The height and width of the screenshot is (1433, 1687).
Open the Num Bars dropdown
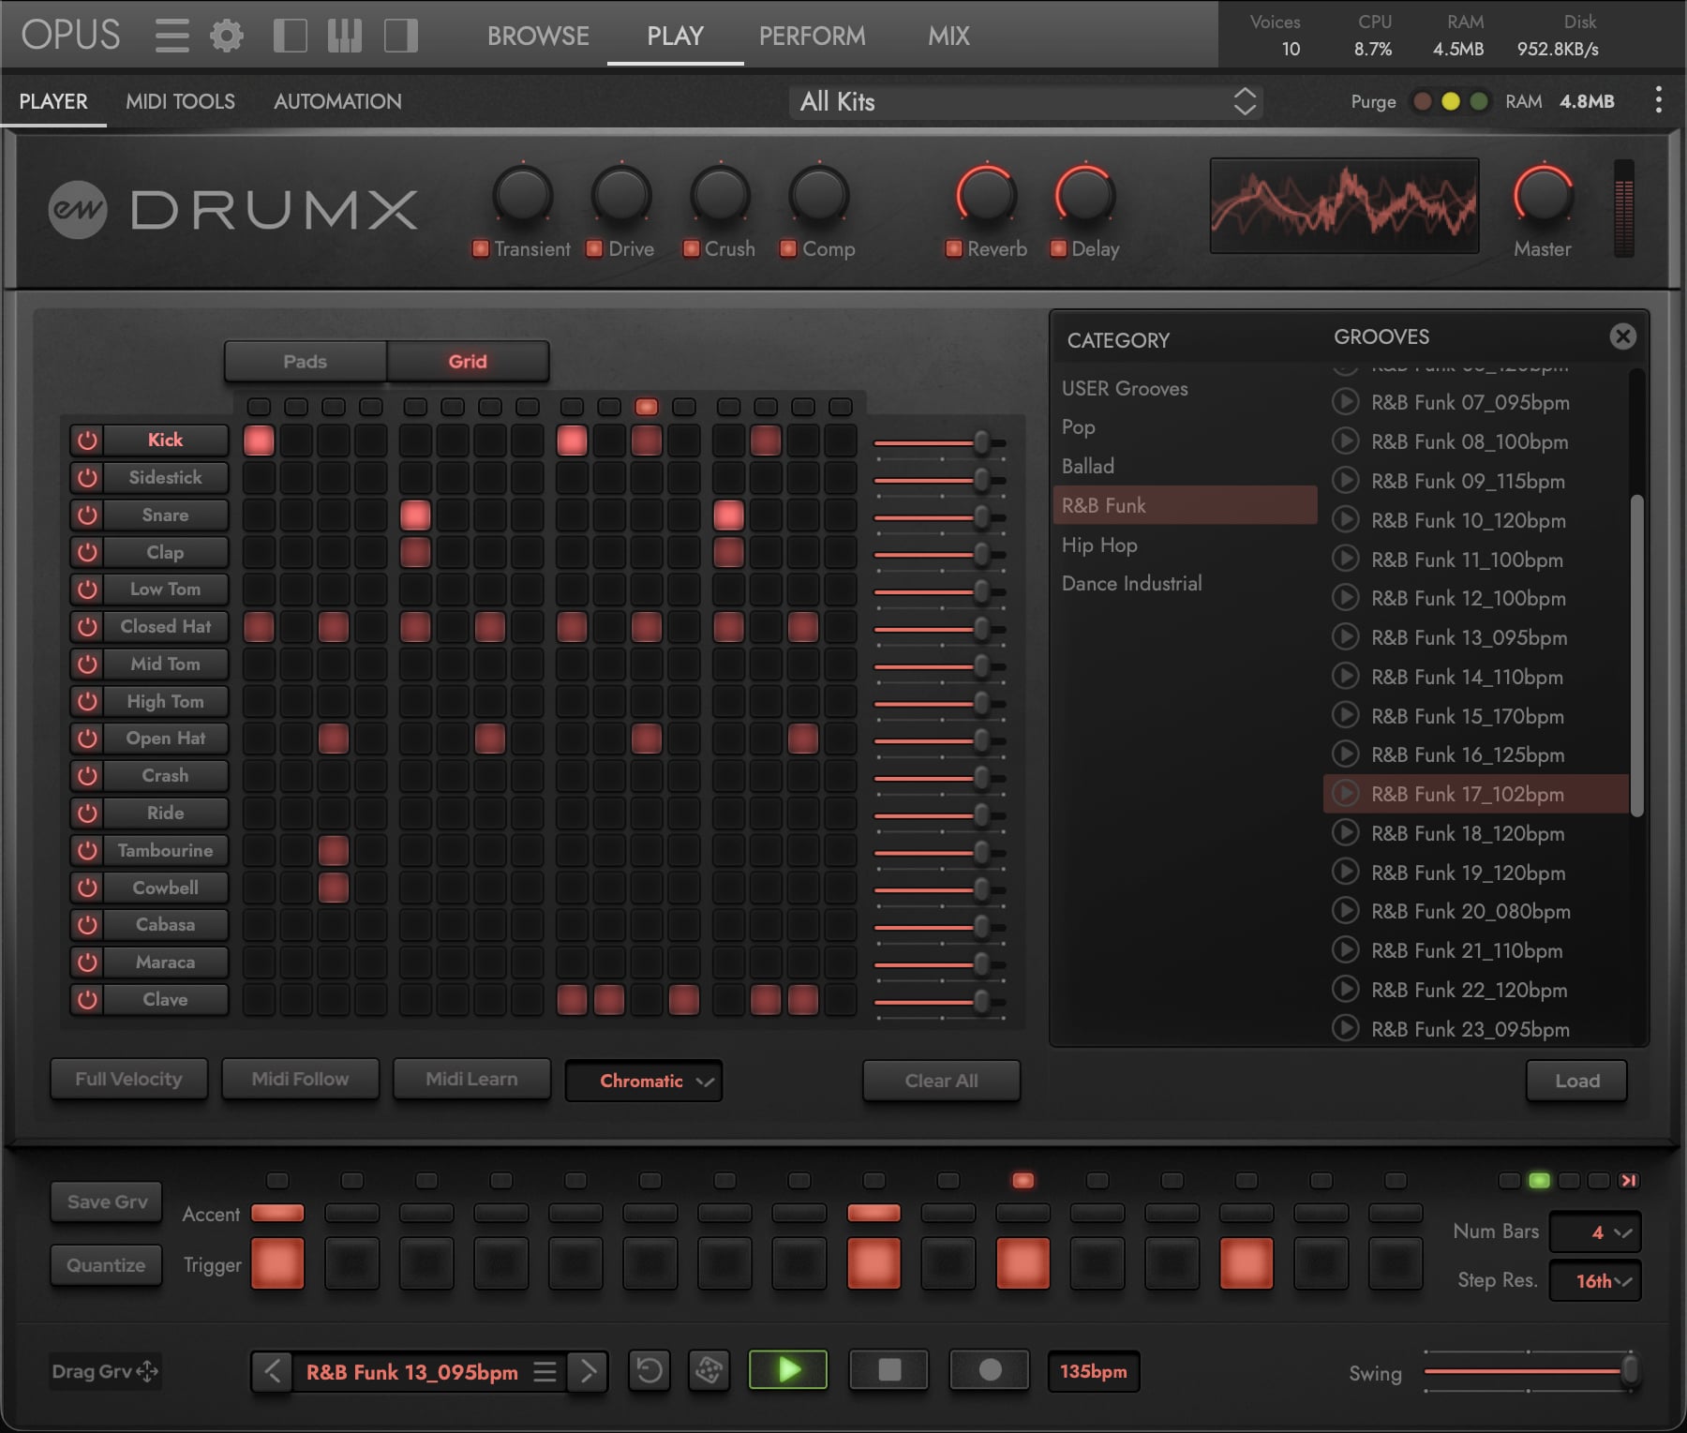pos(1595,1232)
